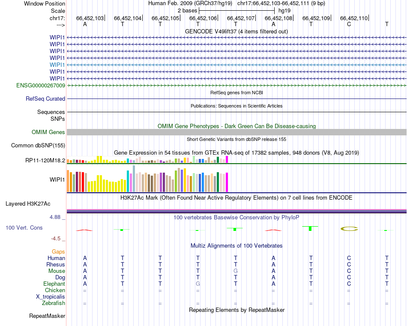
Task: Click the grey G in the Mouse row
Action: click(x=236, y=271)
